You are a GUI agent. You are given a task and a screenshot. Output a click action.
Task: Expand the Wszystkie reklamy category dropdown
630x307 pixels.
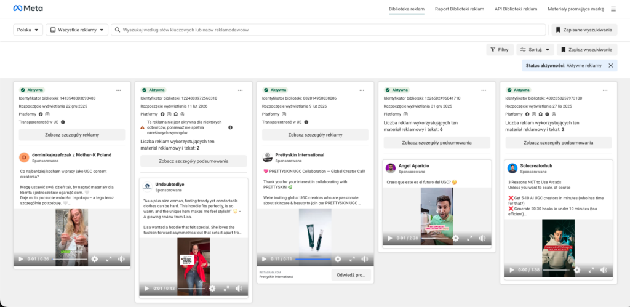pos(77,30)
